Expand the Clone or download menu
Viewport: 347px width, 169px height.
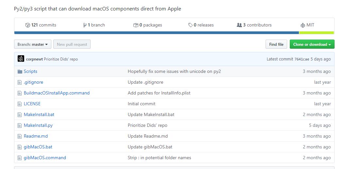tap(312, 44)
